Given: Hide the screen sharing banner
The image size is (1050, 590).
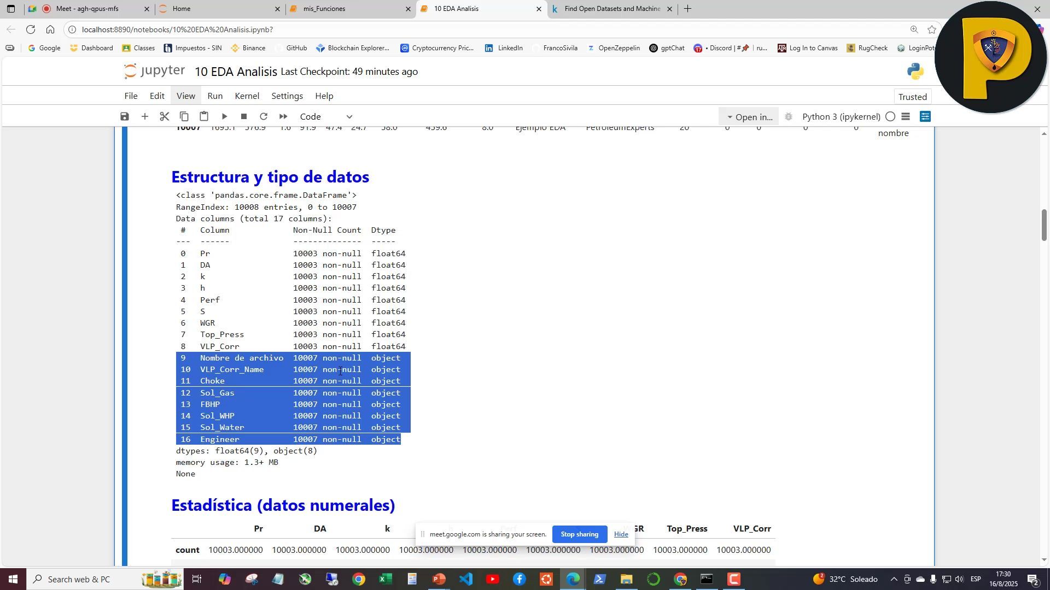Looking at the screenshot, I should pos(620,534).
